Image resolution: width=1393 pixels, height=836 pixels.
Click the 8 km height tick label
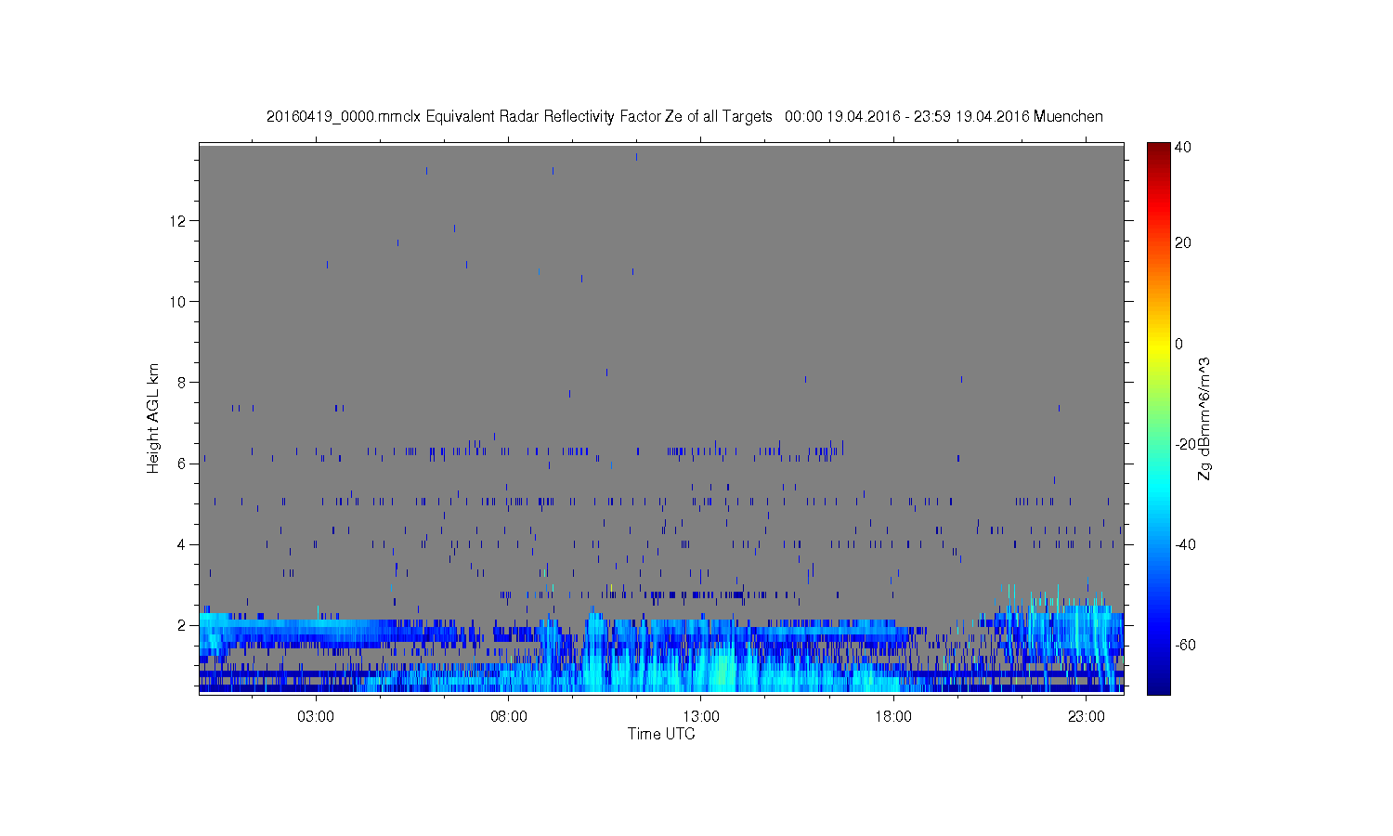pyautogui.click(x=183, y=383)
